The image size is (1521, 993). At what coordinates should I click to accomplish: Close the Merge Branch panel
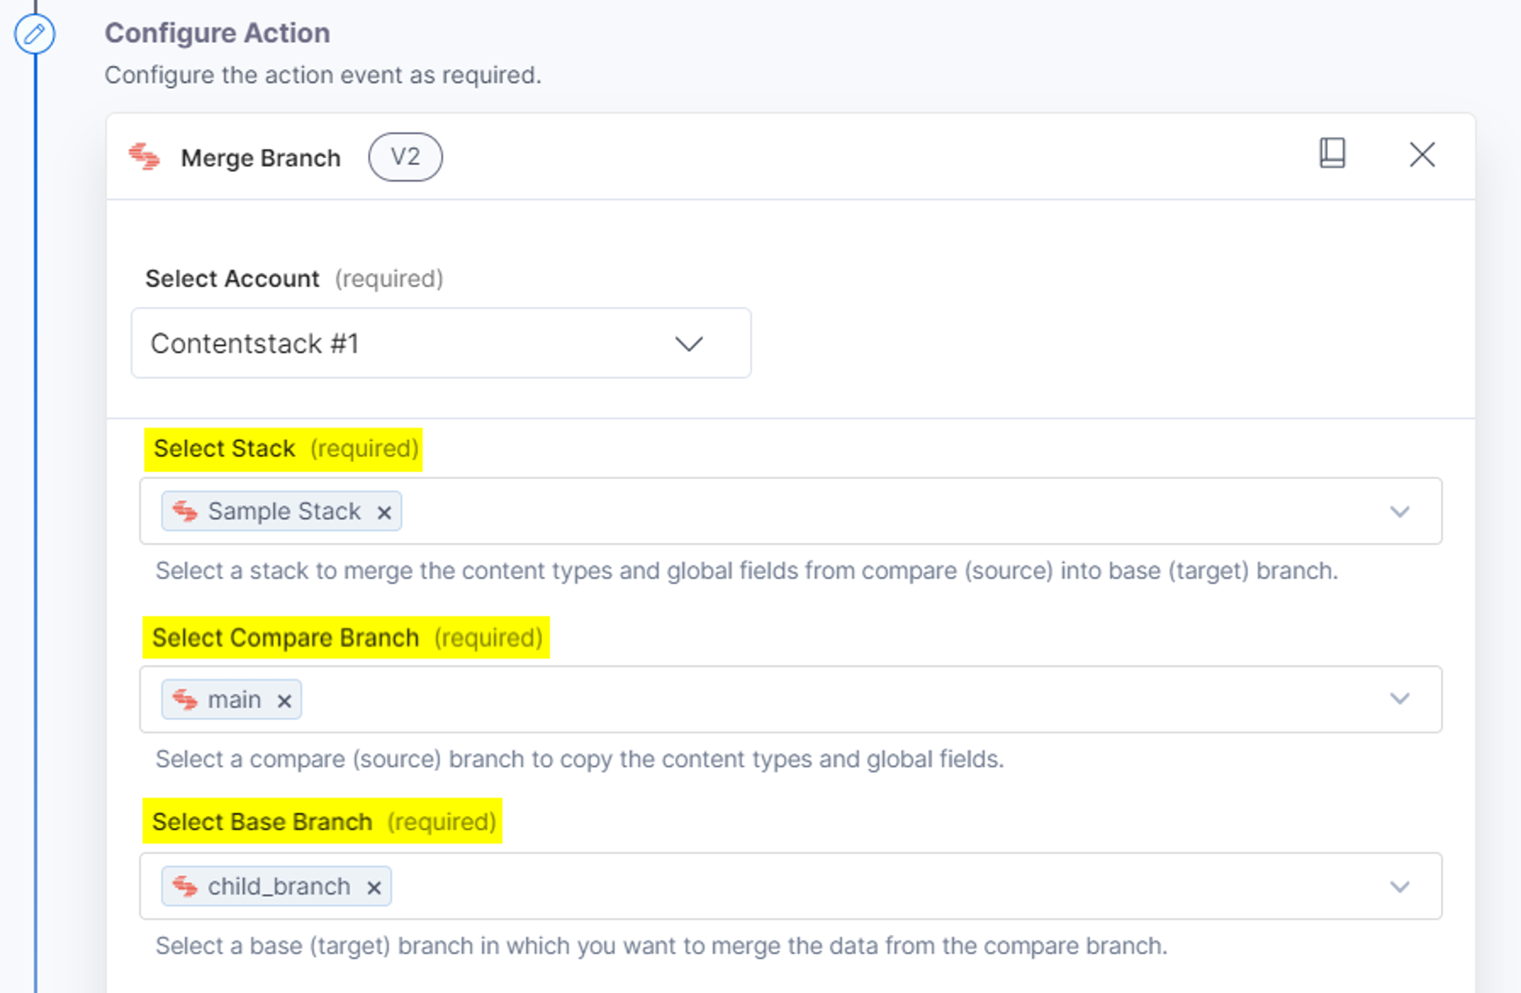click(x=1422, y=154)
